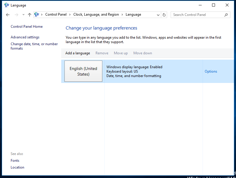
Task: Open Control Panel Home
Action: click(27, 27)
